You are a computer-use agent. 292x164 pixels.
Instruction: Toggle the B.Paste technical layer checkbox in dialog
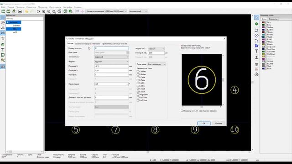[138, 80]
